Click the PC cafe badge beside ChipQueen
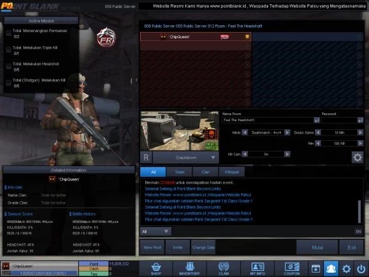This screenshot has height=277, width=369. coord(224,37)
